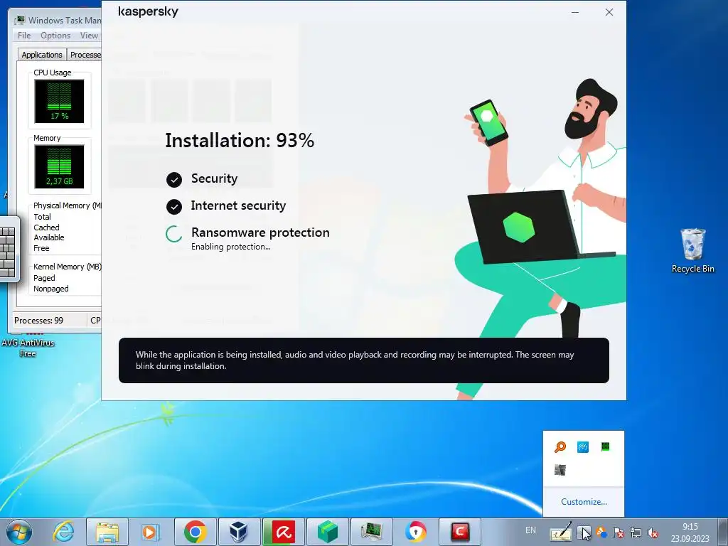728x546 pixels.
Task: Open the red Avira taskbar icon
Action: 283,532
